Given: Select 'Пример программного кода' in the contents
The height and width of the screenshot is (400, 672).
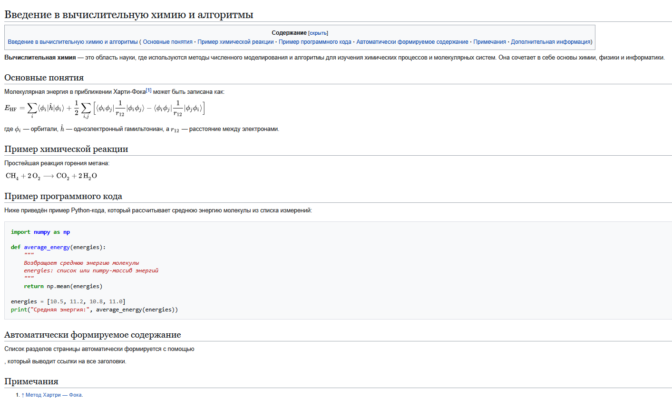Looking at the screenshot, I should tap(315, 42).
